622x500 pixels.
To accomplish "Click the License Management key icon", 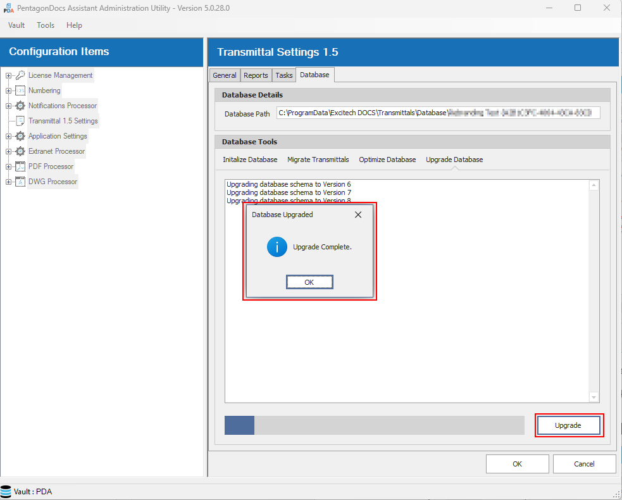I will [x=20, y=75].
